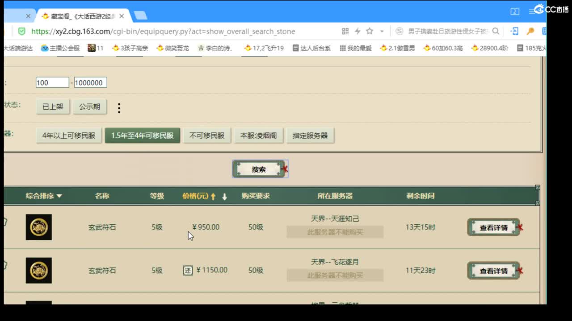Open the 综合排序 sort dropdown
Viewport: 572px width, 321px height.
click(x=44, y=196)
